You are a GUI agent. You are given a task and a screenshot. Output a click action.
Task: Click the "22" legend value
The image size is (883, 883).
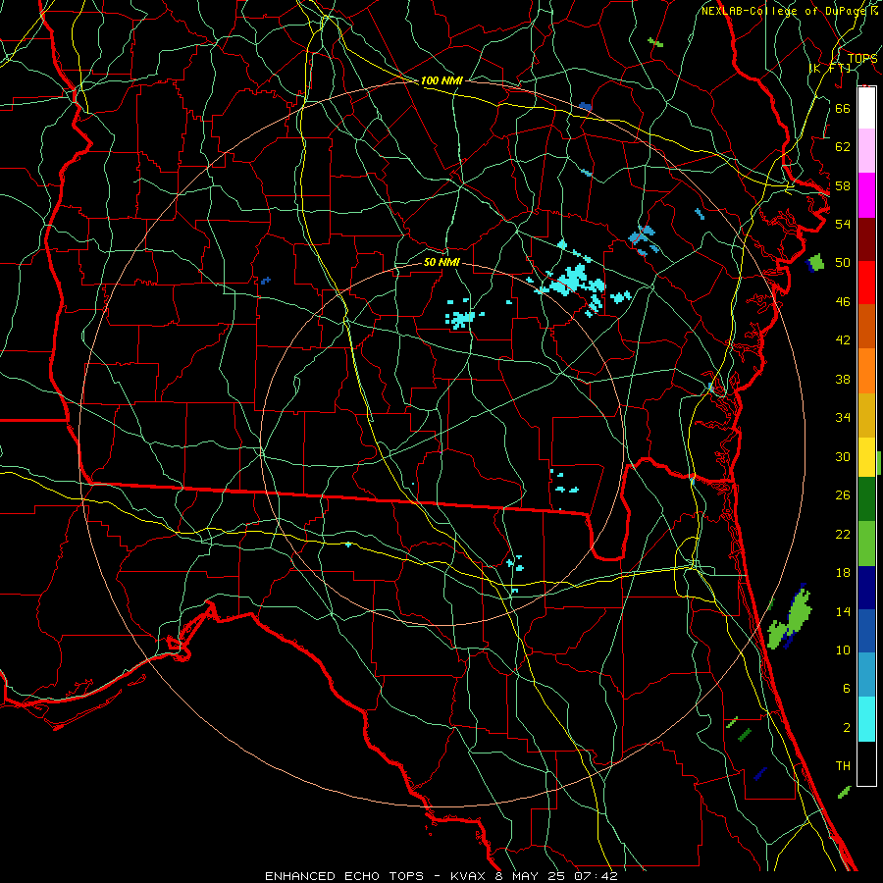pyautogui.click(x=843, y=534)
